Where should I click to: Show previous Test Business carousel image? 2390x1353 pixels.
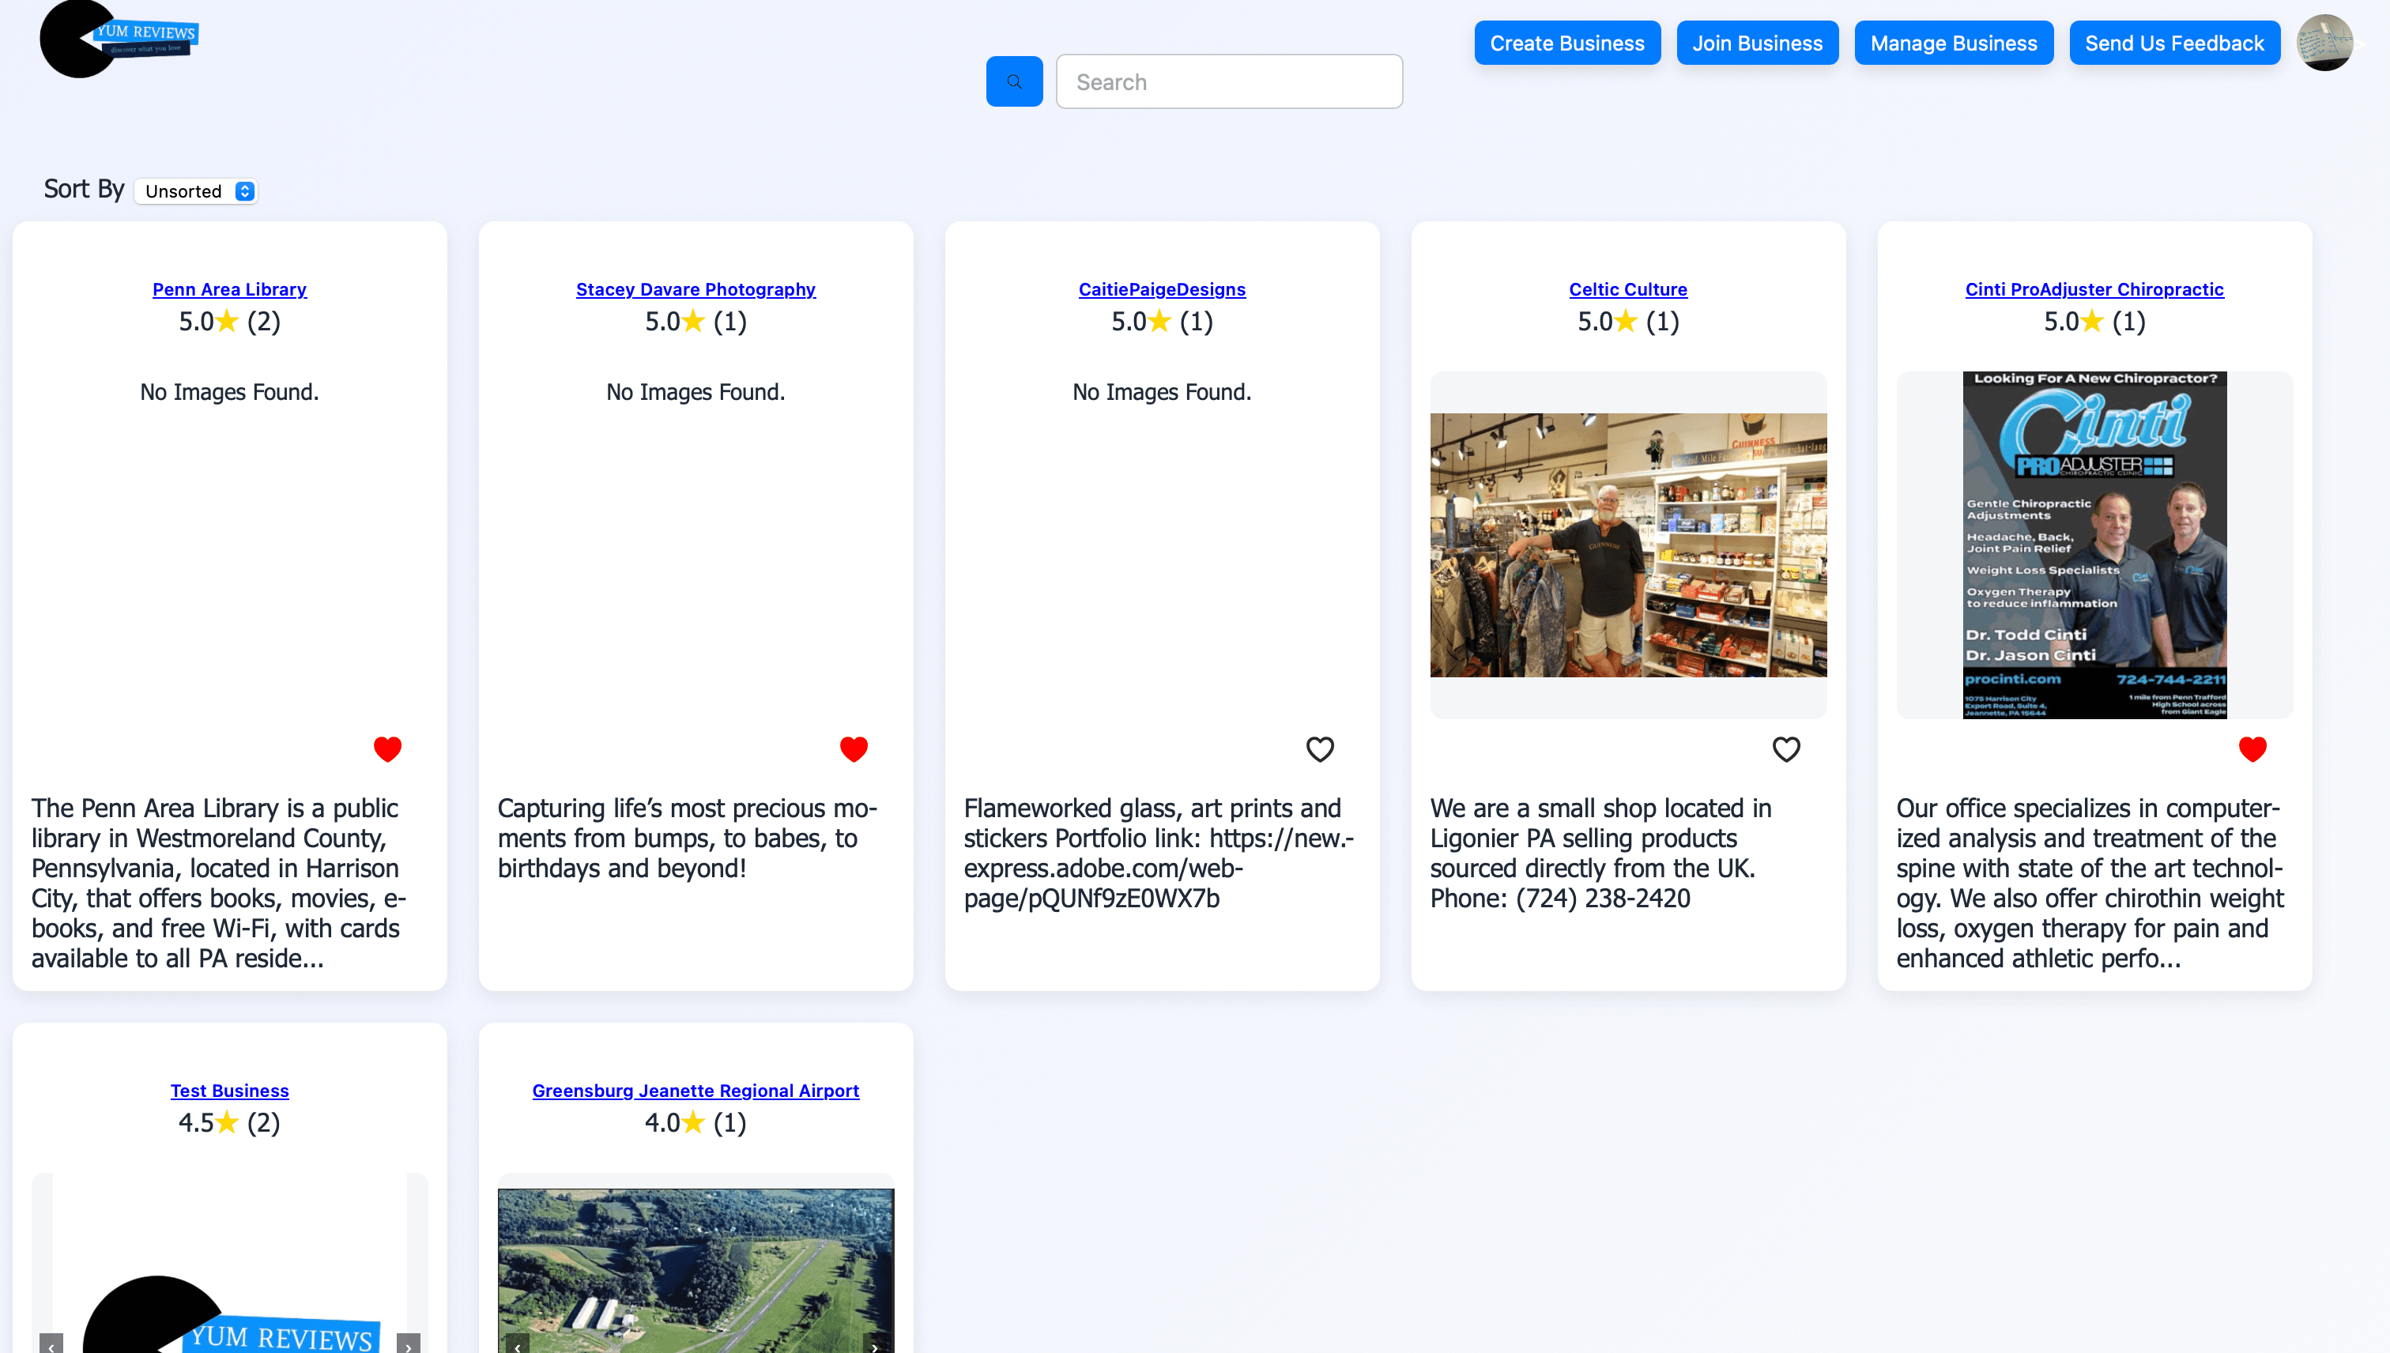click(x=52, y=1344)
